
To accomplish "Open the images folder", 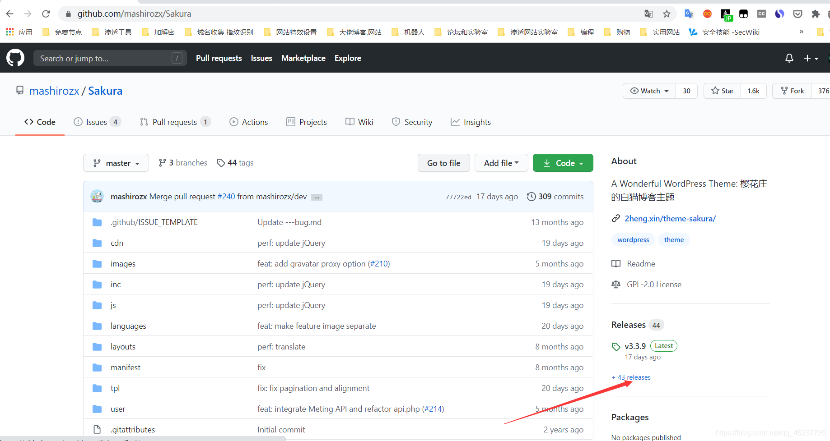I will (123, 263).
